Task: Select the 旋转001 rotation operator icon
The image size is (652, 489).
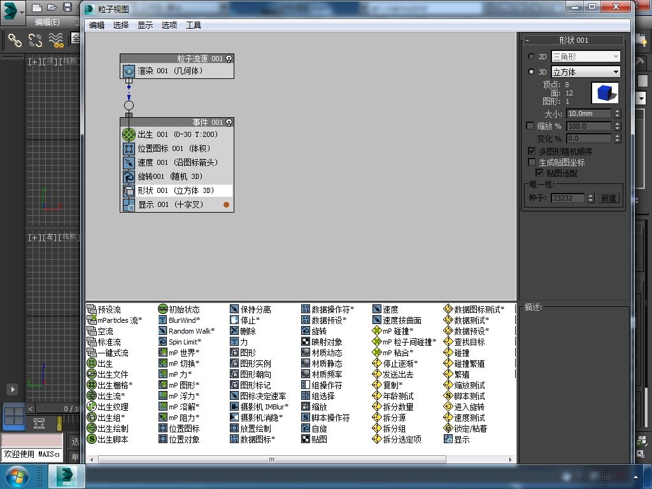Action: pos(129,177)
